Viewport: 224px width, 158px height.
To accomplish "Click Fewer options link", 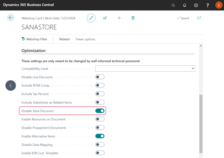I will (x=85, y=39).
